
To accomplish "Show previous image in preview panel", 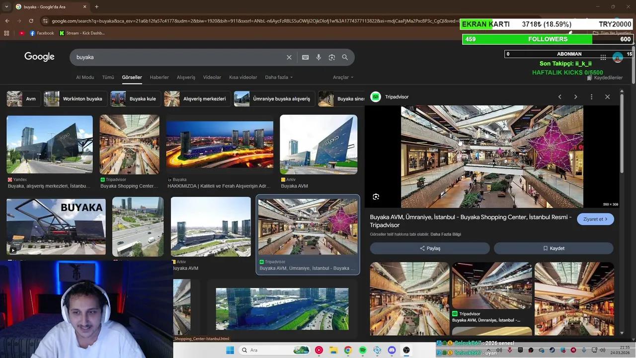I will pos(559,97).
